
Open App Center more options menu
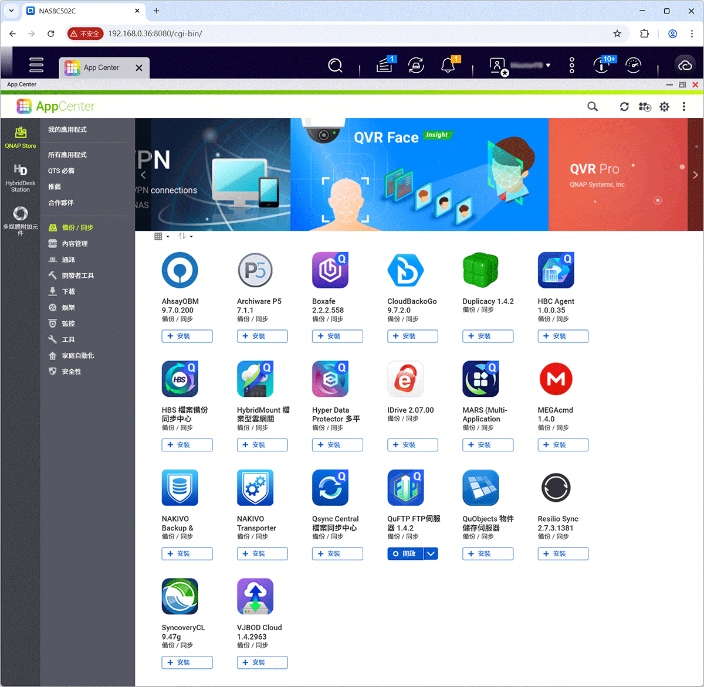(x=684, y=107)
